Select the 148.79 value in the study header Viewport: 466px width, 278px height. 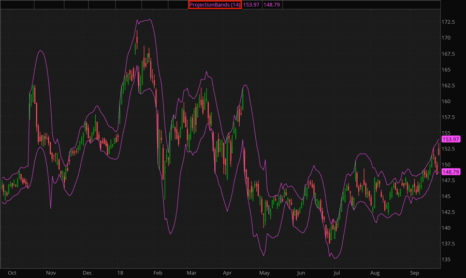point(271,5)
